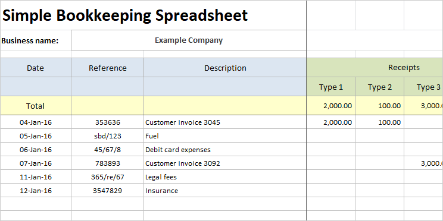Select the Fuel description cell
443x221 pixels.
pos(225,135)
